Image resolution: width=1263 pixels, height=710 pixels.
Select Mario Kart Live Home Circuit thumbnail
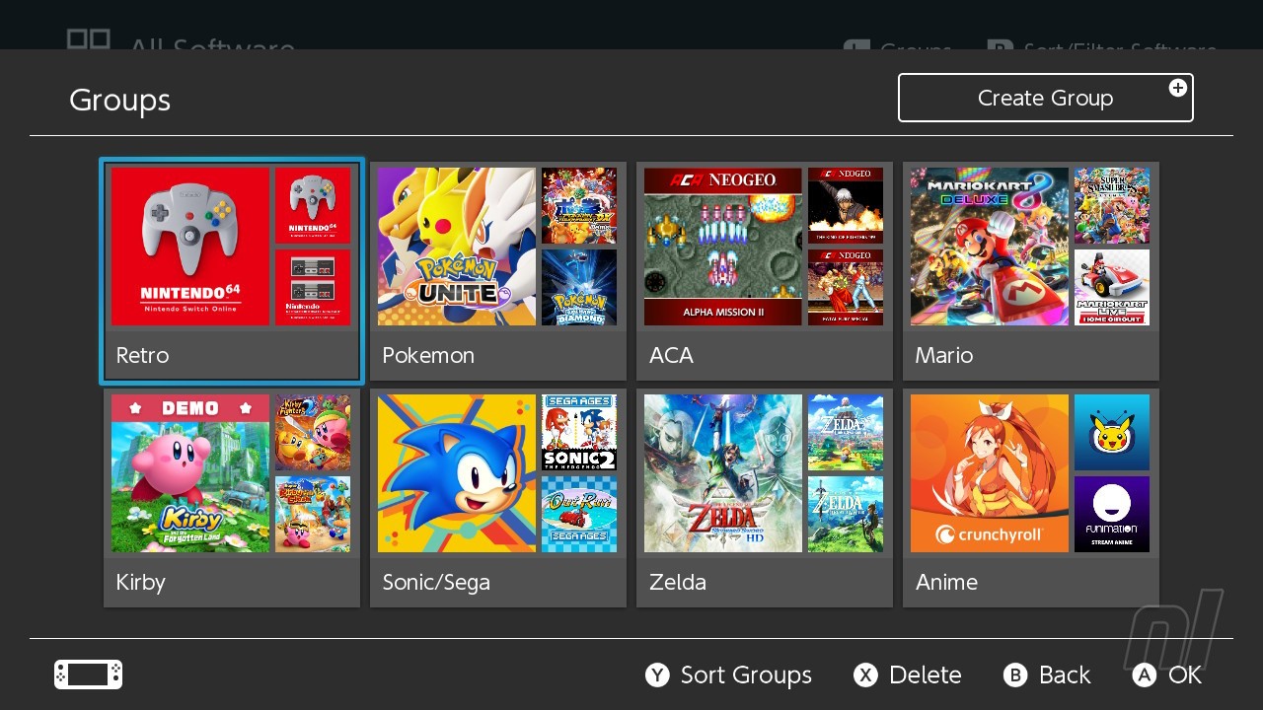1111,287
